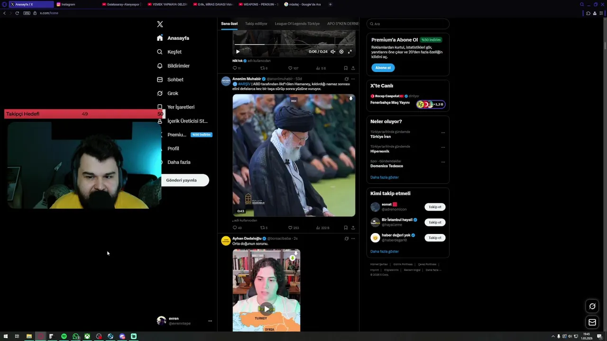
Task: Share the Anonim Muhabir post
Action: coord(353,228)
